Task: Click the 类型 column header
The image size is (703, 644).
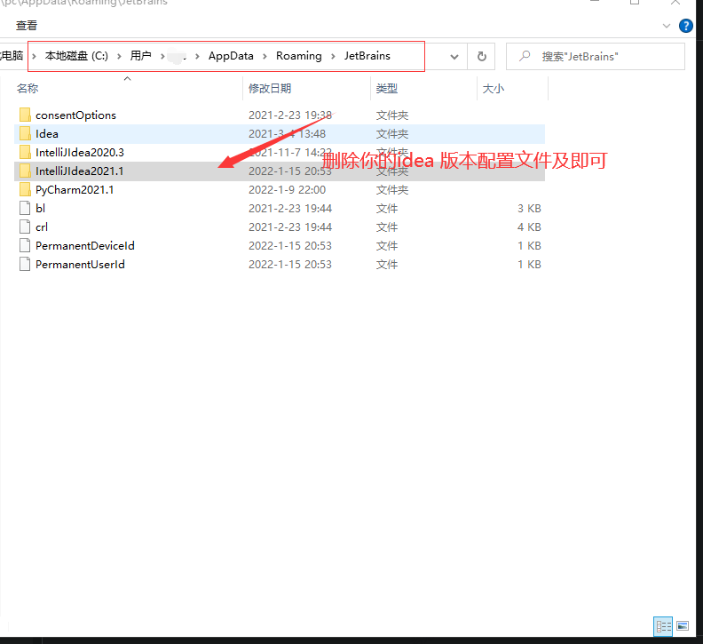Action: 387,89
